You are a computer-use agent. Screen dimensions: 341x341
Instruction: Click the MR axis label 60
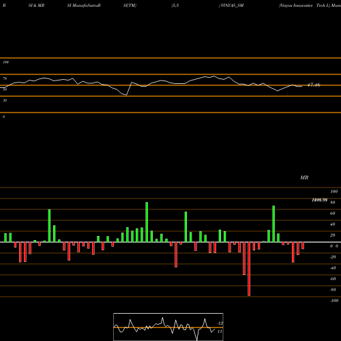click(333, 213)
